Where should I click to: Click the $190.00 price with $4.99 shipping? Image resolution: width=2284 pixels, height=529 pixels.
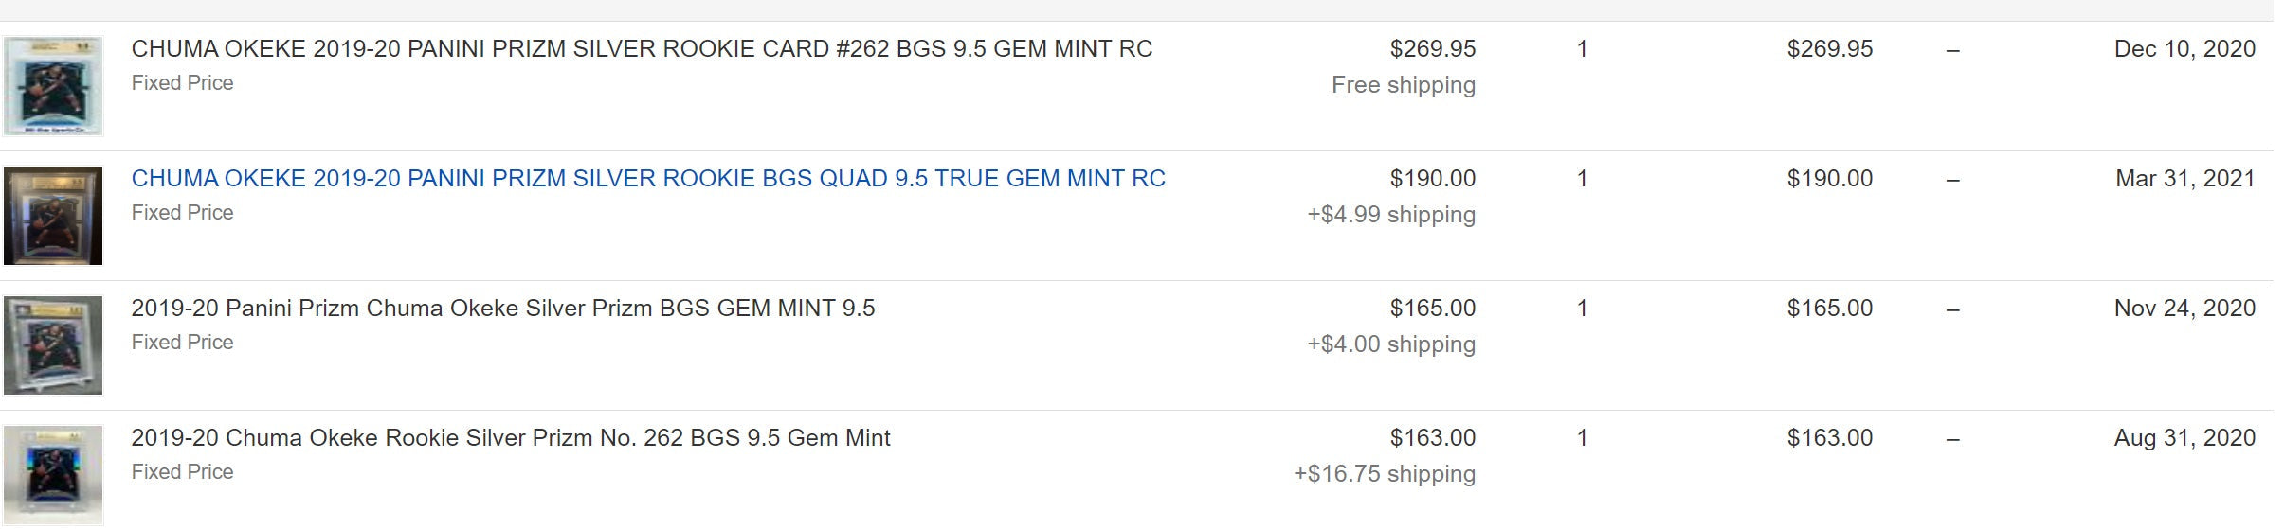[x=1432, y=179]
